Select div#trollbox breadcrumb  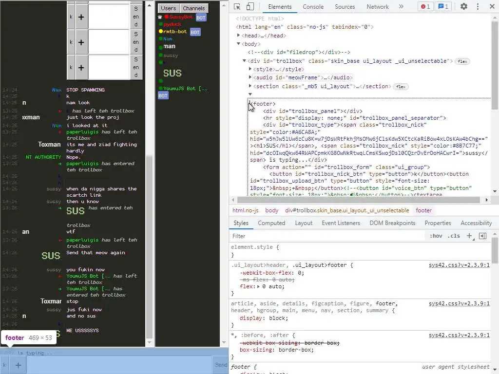click(x=347, y=210)
